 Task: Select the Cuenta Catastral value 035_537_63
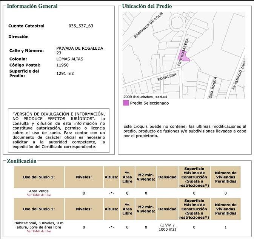point(81,26)
